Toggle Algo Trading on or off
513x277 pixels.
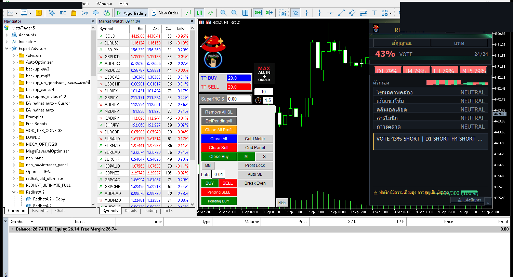(131, 13)
